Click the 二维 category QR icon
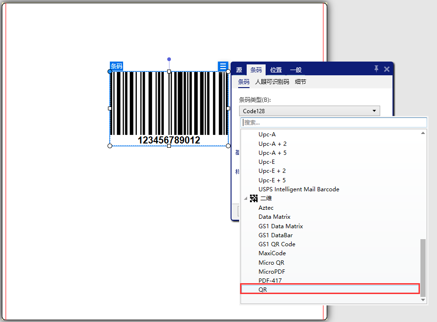 point(254,198)
